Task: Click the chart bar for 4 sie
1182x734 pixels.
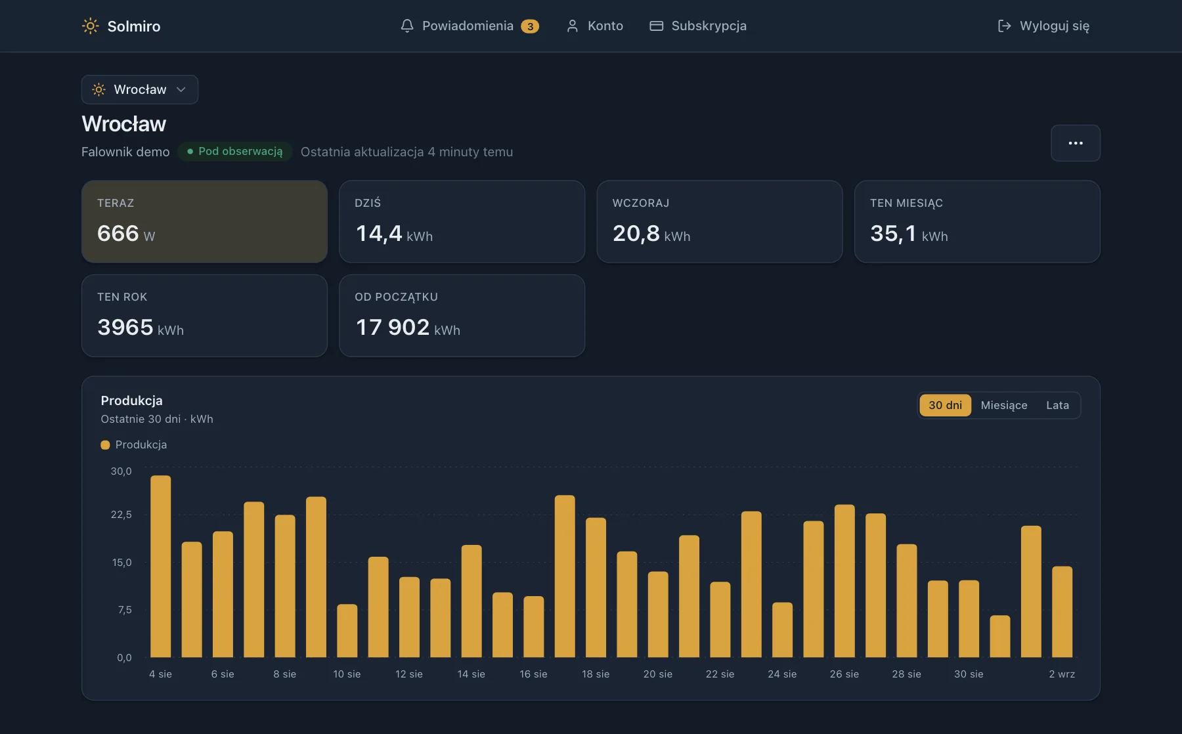Action: pos(161,566)
